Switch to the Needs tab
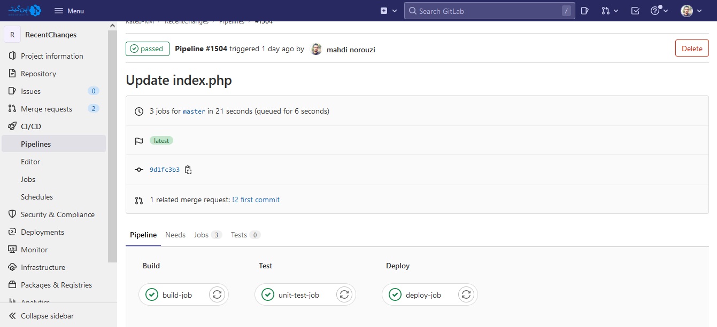 (175, 235)
